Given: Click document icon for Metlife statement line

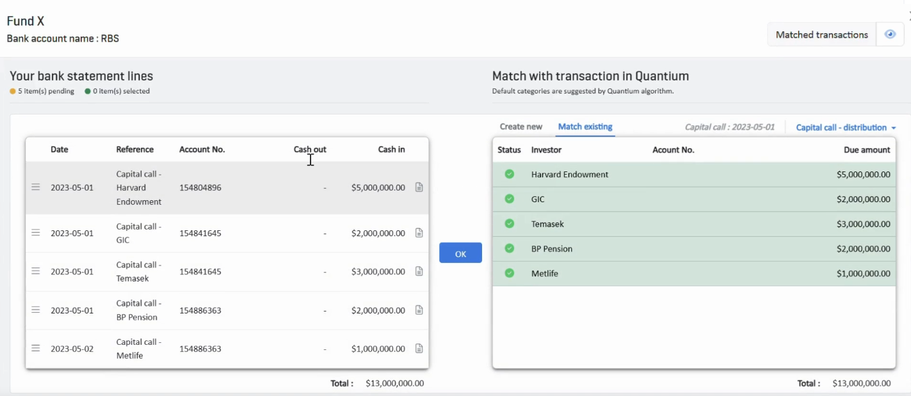Looking at the screenshot, I should (x=419, y=349).
